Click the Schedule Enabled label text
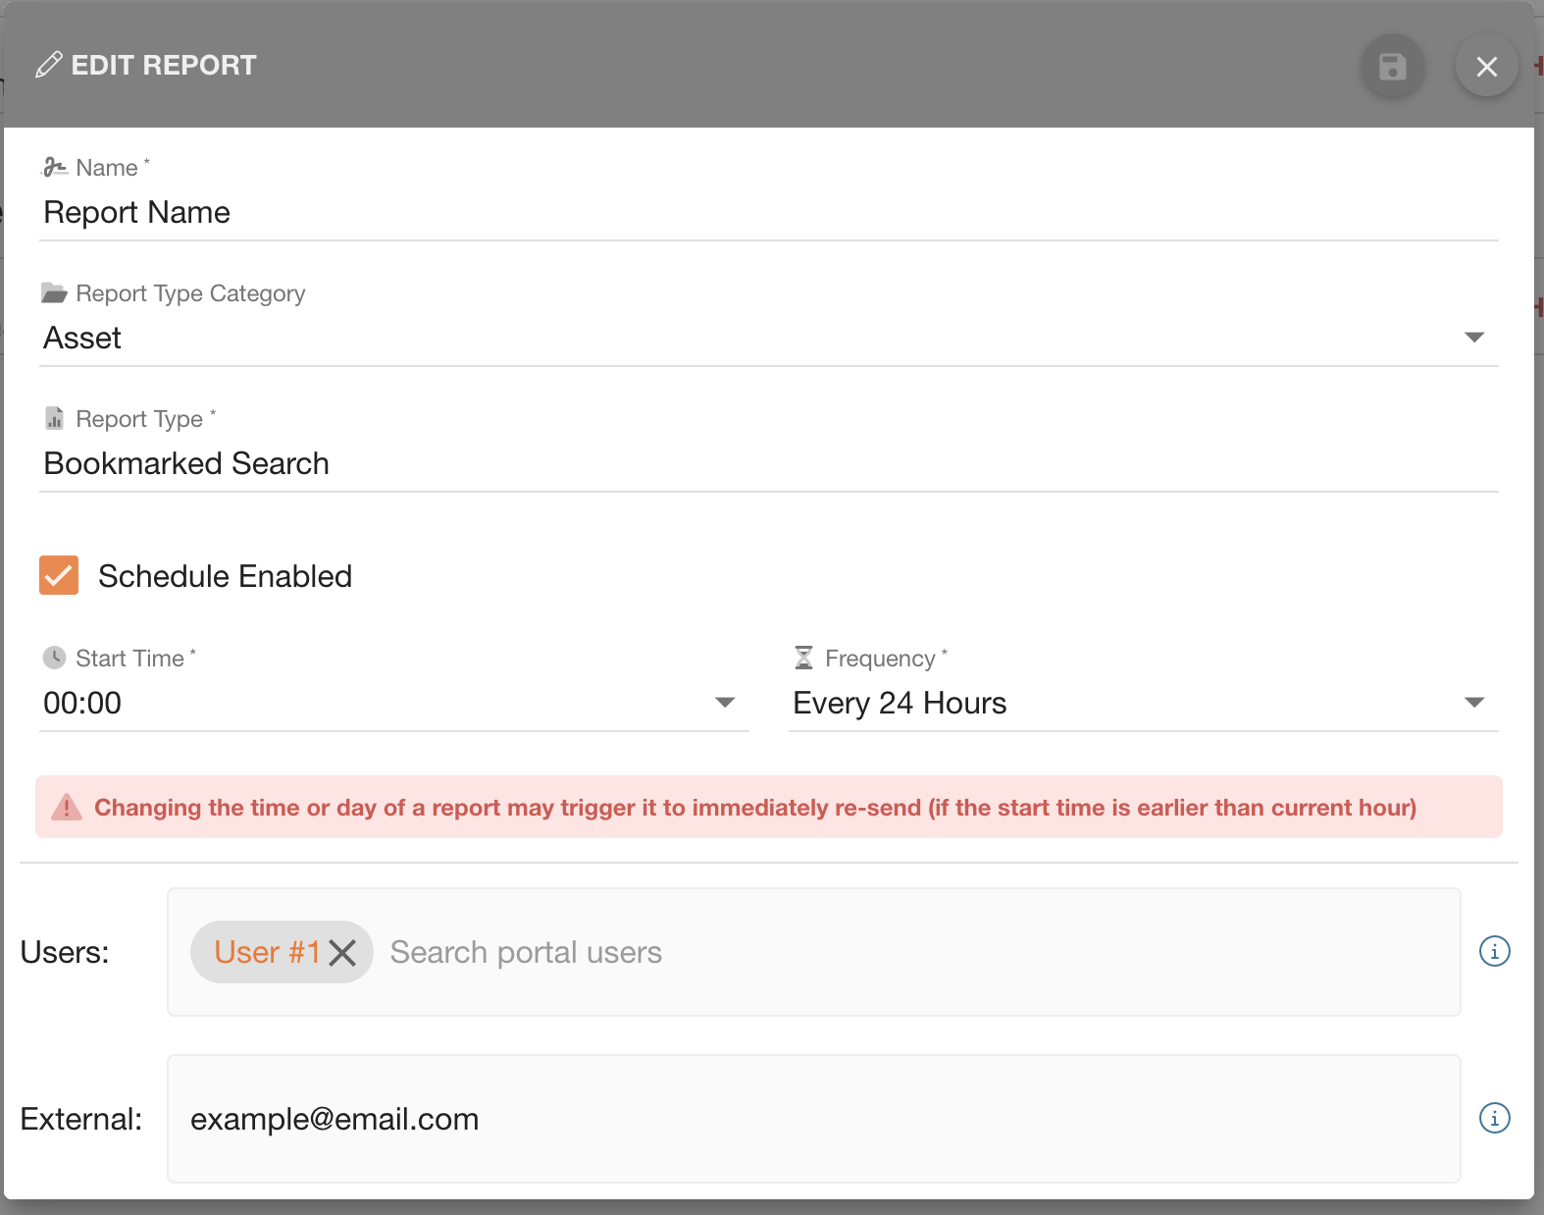 [225, 576]
